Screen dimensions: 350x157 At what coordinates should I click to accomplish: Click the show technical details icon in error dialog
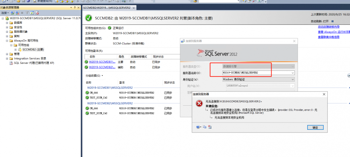point(210,127)
